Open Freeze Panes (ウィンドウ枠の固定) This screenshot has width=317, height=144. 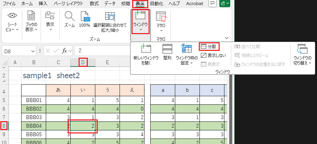tap(187, 55)
